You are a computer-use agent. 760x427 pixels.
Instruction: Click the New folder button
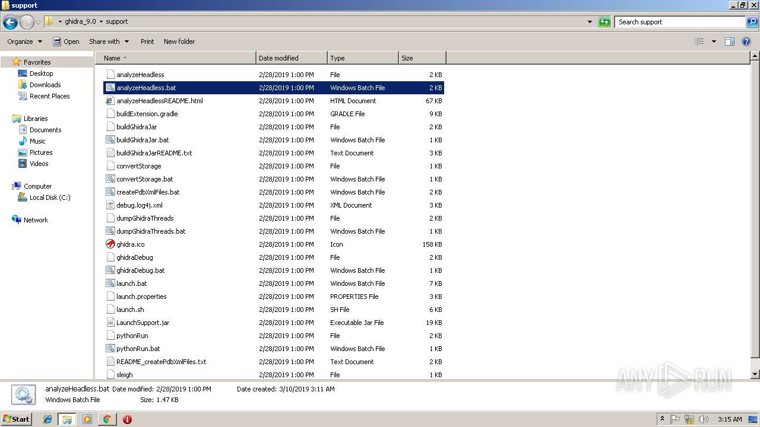pyautogui.click(x=179, y=42)
